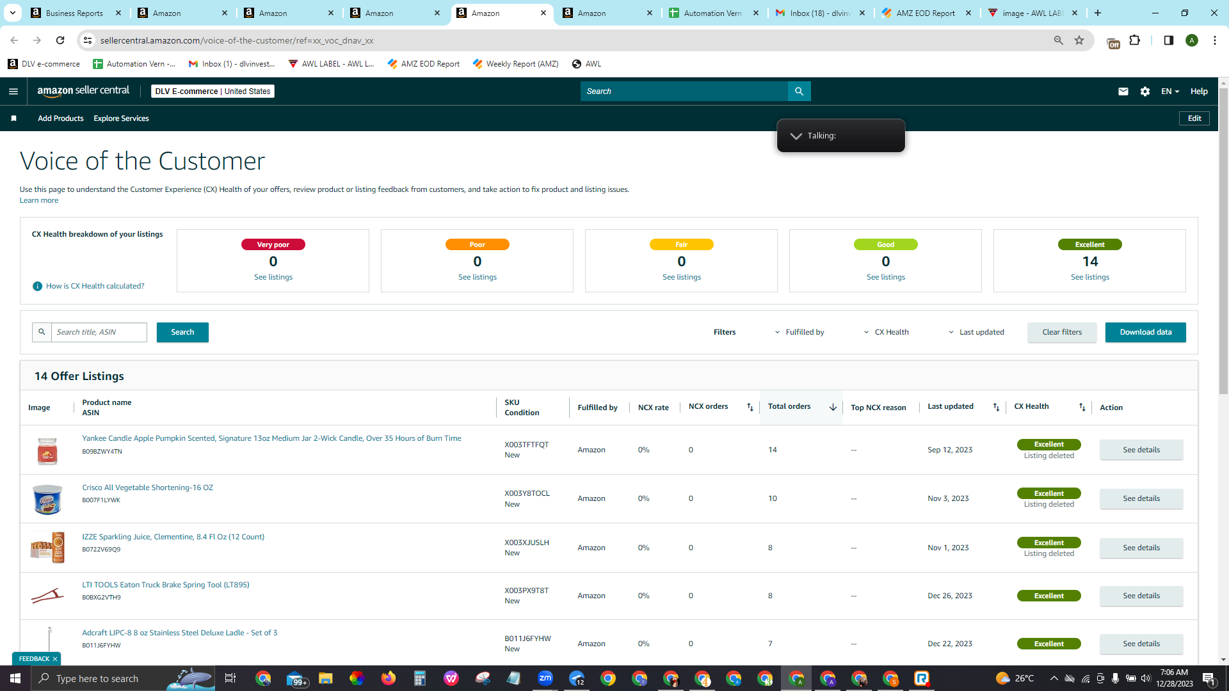Viewport: 1229px width, 691px height.
Task: Click the Search title, ASIN input field
Action: click(99, 332)
